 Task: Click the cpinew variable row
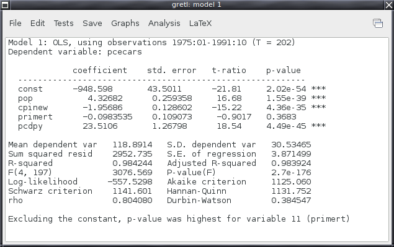click(172, 108)
